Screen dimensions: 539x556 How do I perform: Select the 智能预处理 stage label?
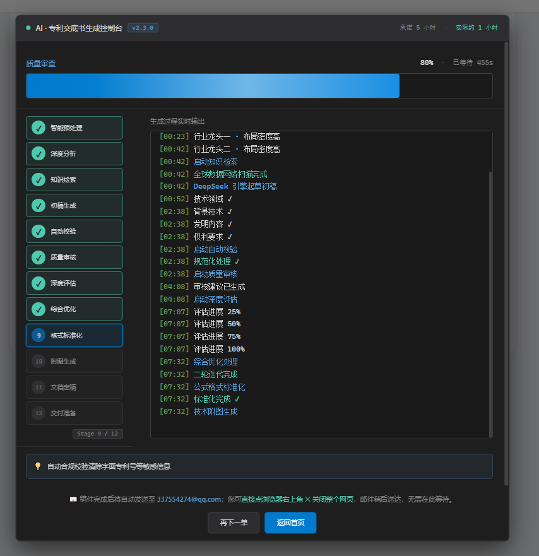pos(66,127)
